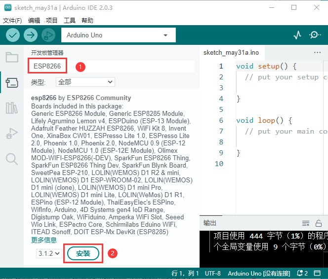
Task: Click the ESP8266 search field
Action: [112, 67]
